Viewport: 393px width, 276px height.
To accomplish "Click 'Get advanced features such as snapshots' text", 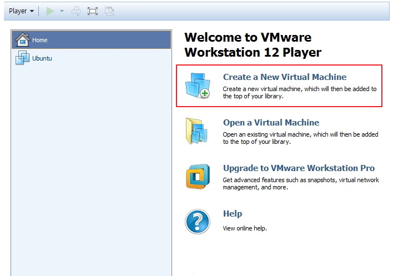I will 301,183.
